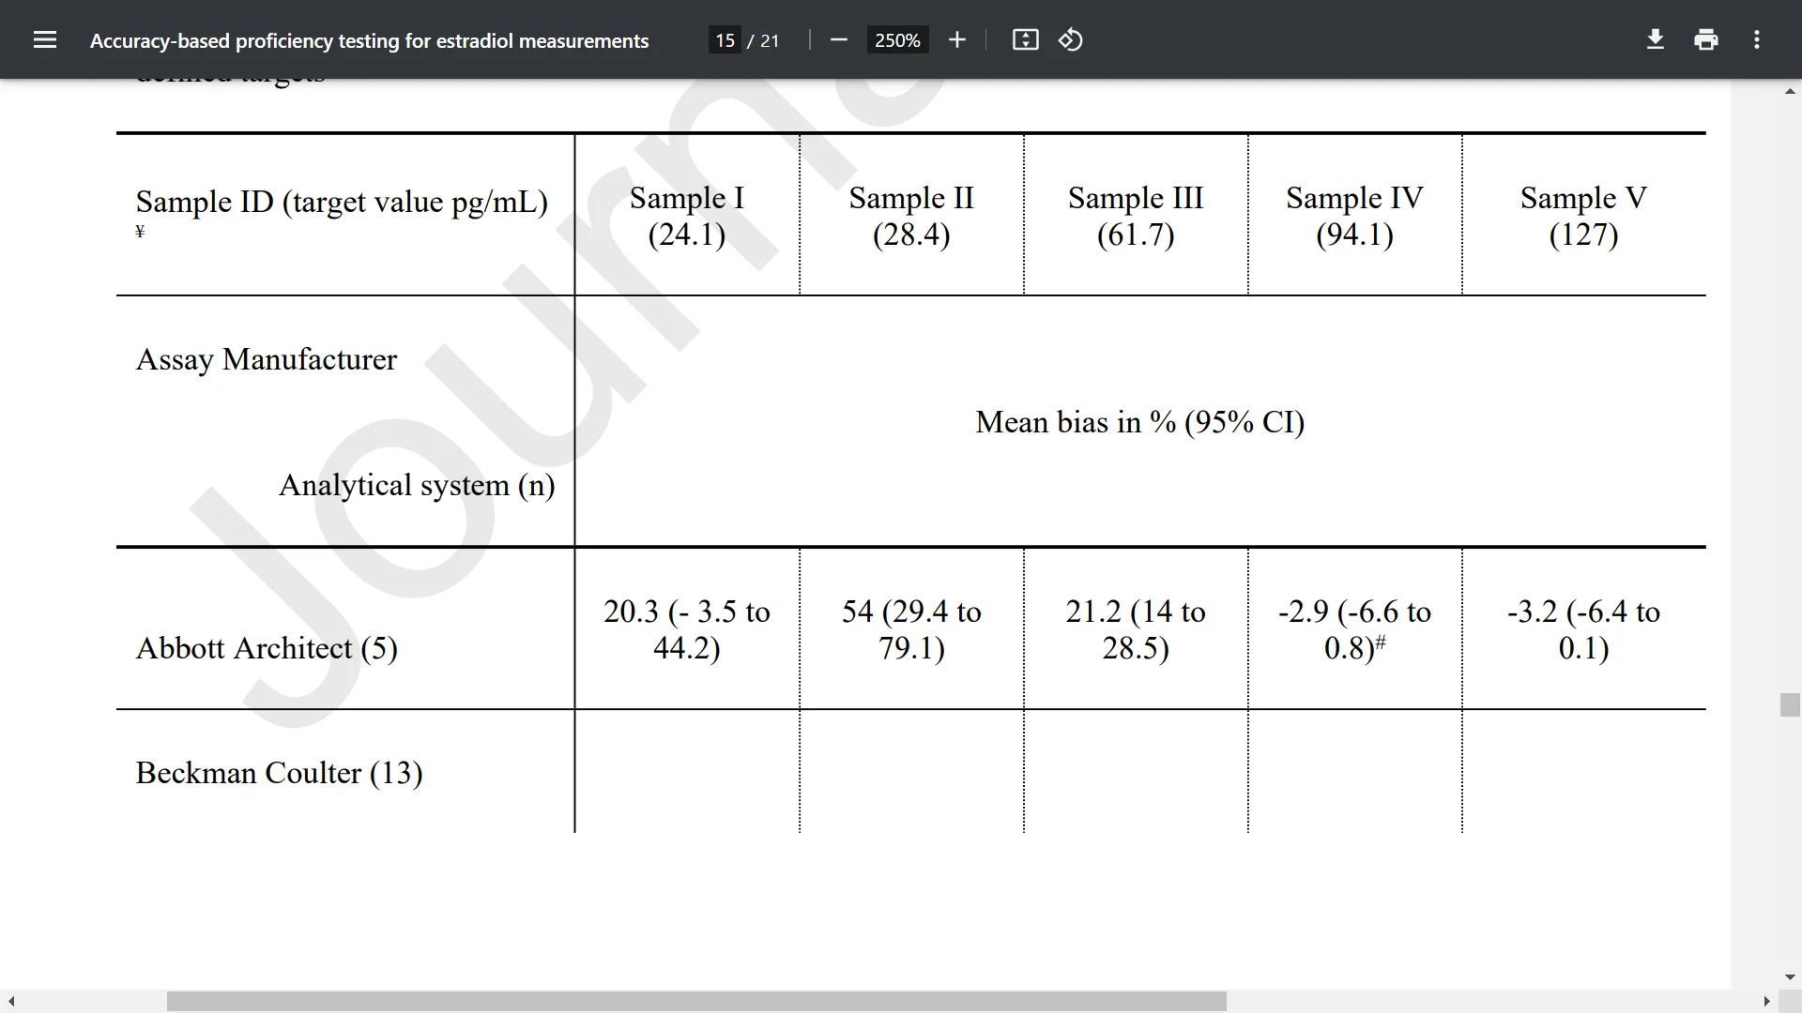This screenshot has height=1013, width=1802.
Task: Click the fit-to-page view icon
Action: point(1025,39)
